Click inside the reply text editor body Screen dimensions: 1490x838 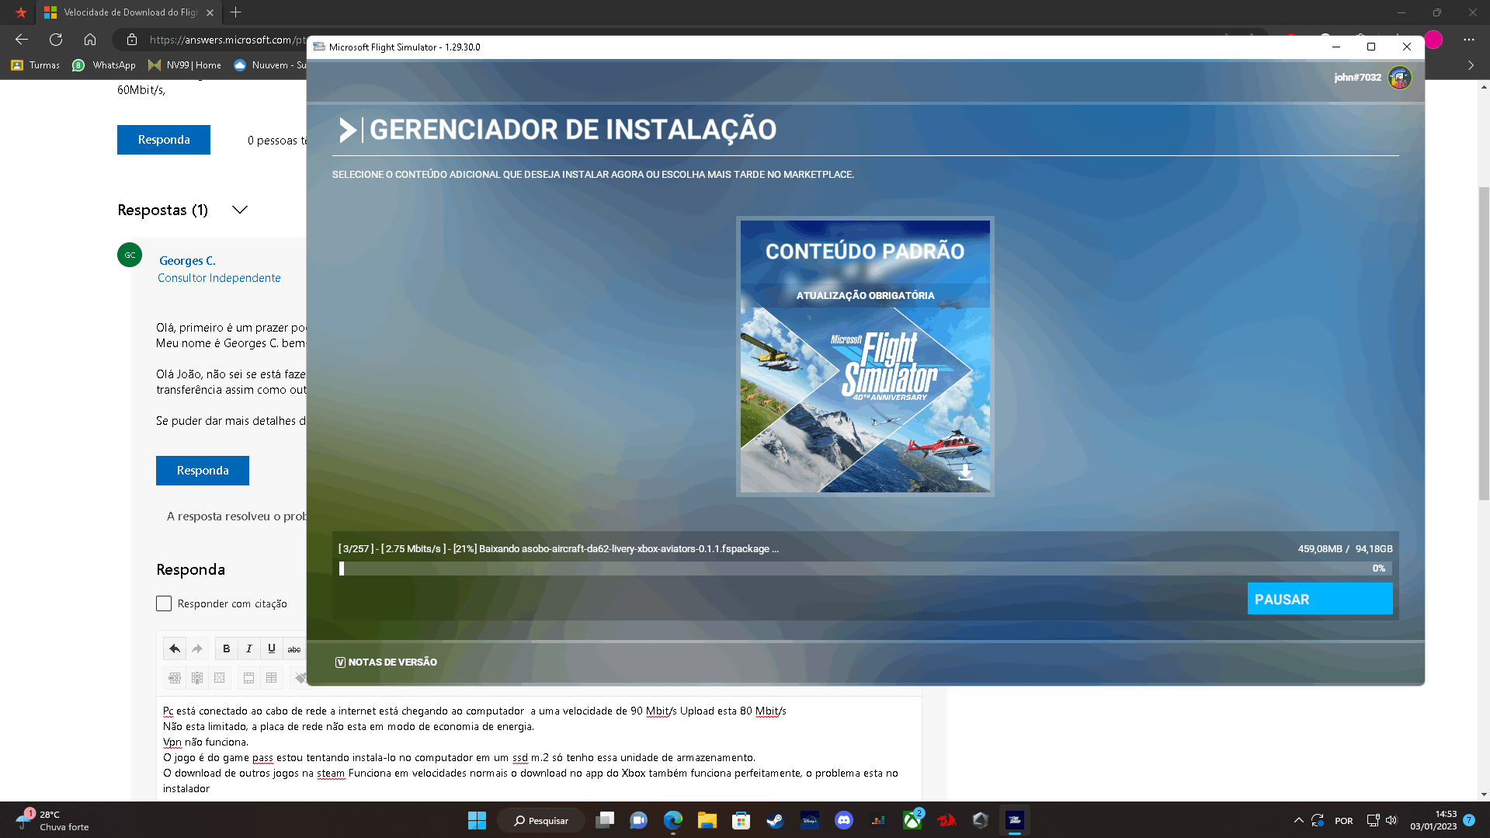(539, 749)
